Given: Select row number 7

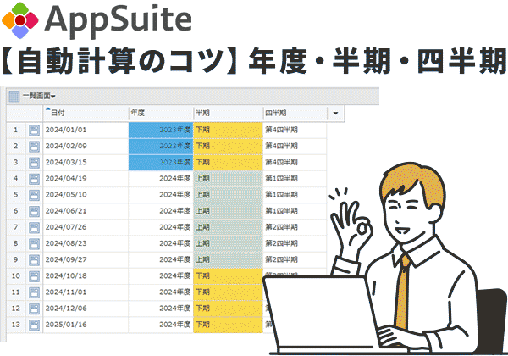Looking at the screenshot, I should coord(15,227).
